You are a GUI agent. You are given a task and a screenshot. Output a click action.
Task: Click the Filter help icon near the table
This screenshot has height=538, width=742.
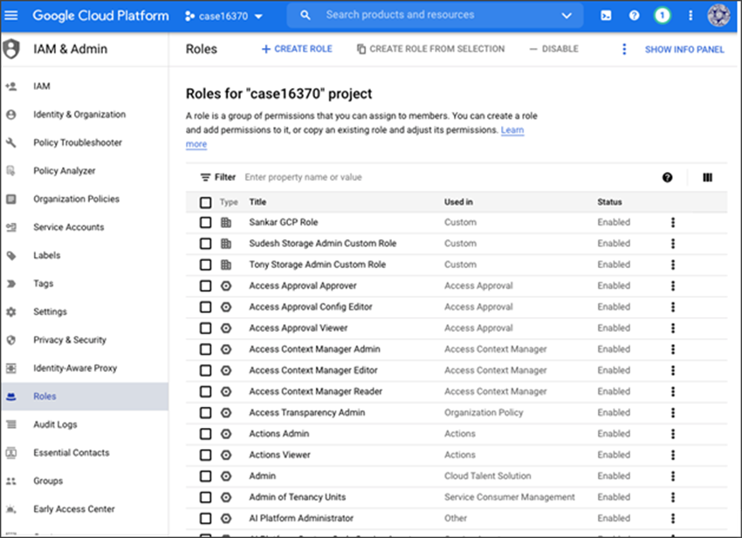tap(668, 177)
